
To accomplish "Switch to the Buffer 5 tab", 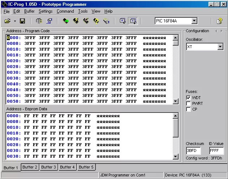I will pos(86,167).
